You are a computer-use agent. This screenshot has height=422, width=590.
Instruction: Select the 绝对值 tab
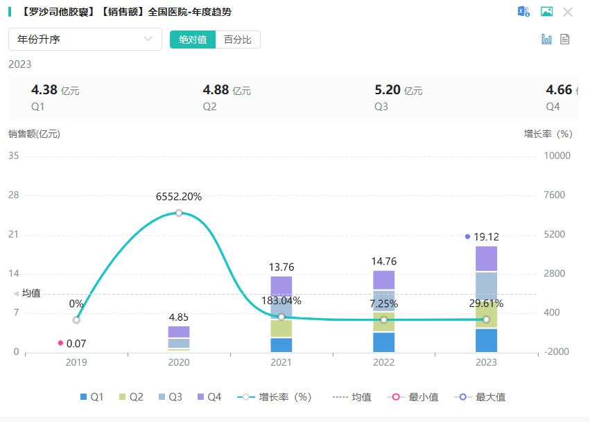(x=193, y=39)
